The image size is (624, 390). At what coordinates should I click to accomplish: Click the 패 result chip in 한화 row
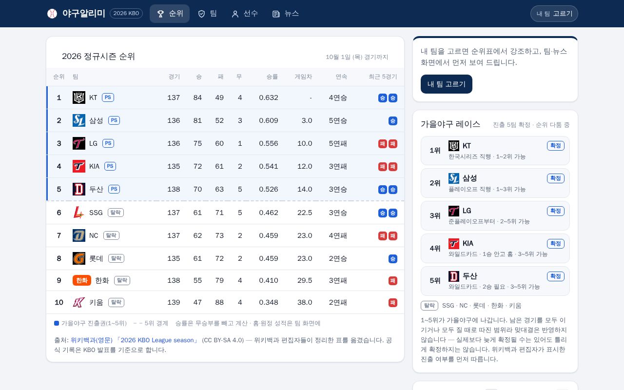point(393,280)
